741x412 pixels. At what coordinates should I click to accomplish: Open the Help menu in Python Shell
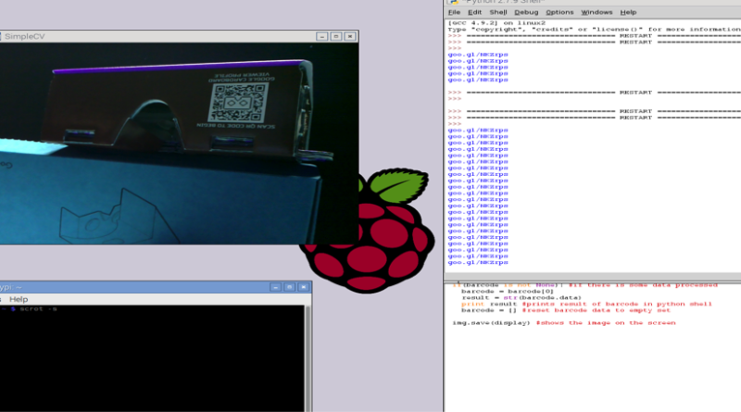tap(628, 12)
